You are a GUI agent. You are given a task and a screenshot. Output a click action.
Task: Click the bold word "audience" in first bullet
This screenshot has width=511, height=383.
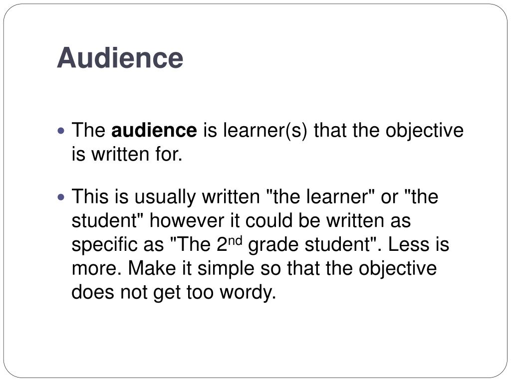[x=154, y=130]
